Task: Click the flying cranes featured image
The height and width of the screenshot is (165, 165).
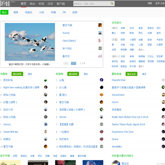Action: point(30,42)
